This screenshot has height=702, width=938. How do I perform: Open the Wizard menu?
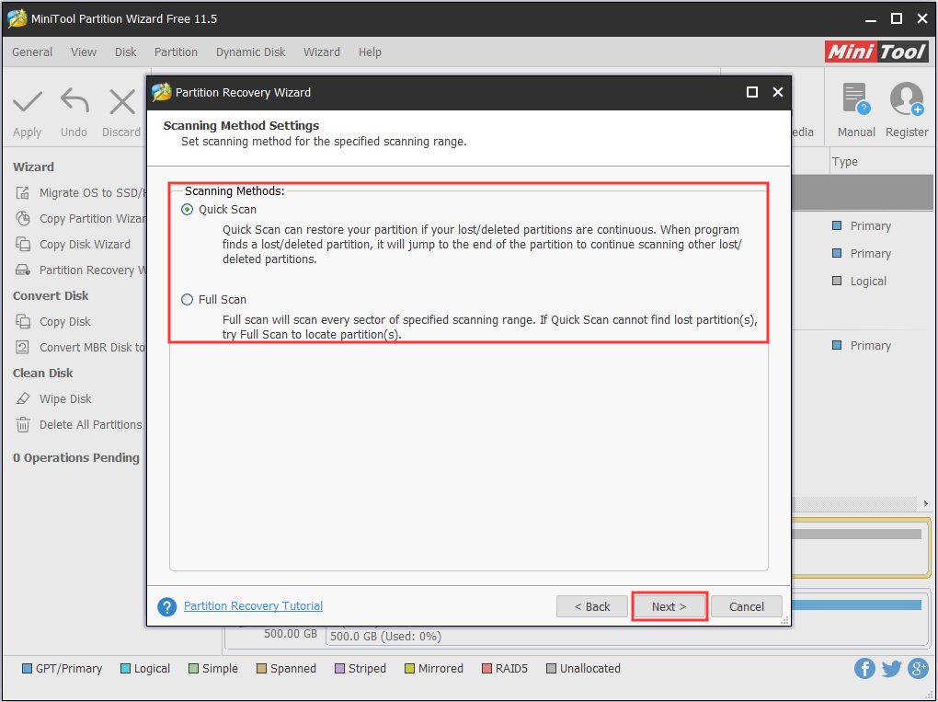322,52
